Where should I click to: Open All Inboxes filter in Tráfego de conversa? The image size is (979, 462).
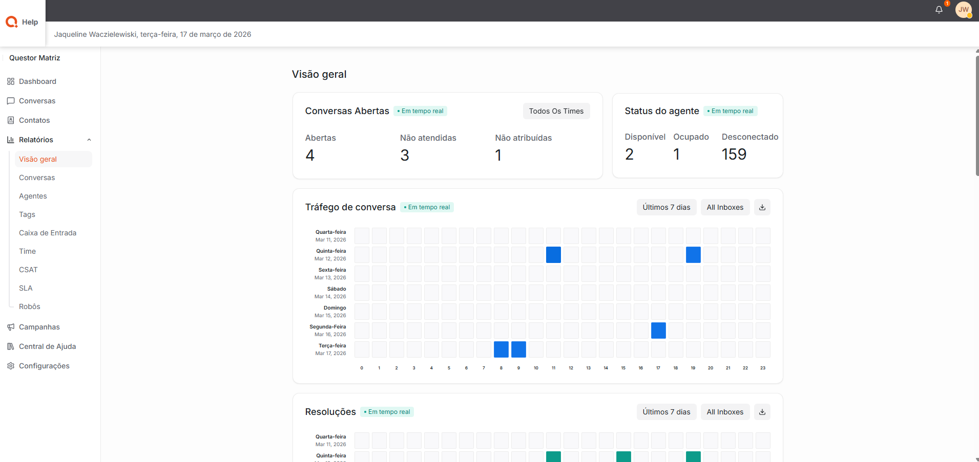click(724, 207)
